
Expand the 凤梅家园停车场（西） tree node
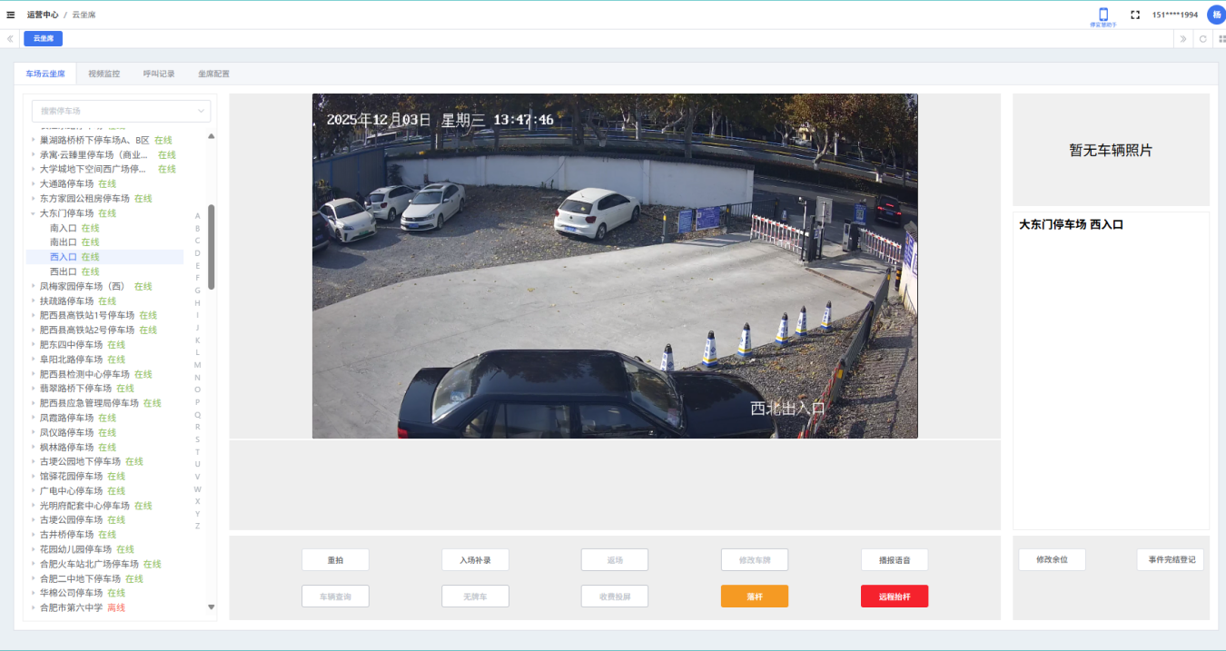tap(34, 286)
